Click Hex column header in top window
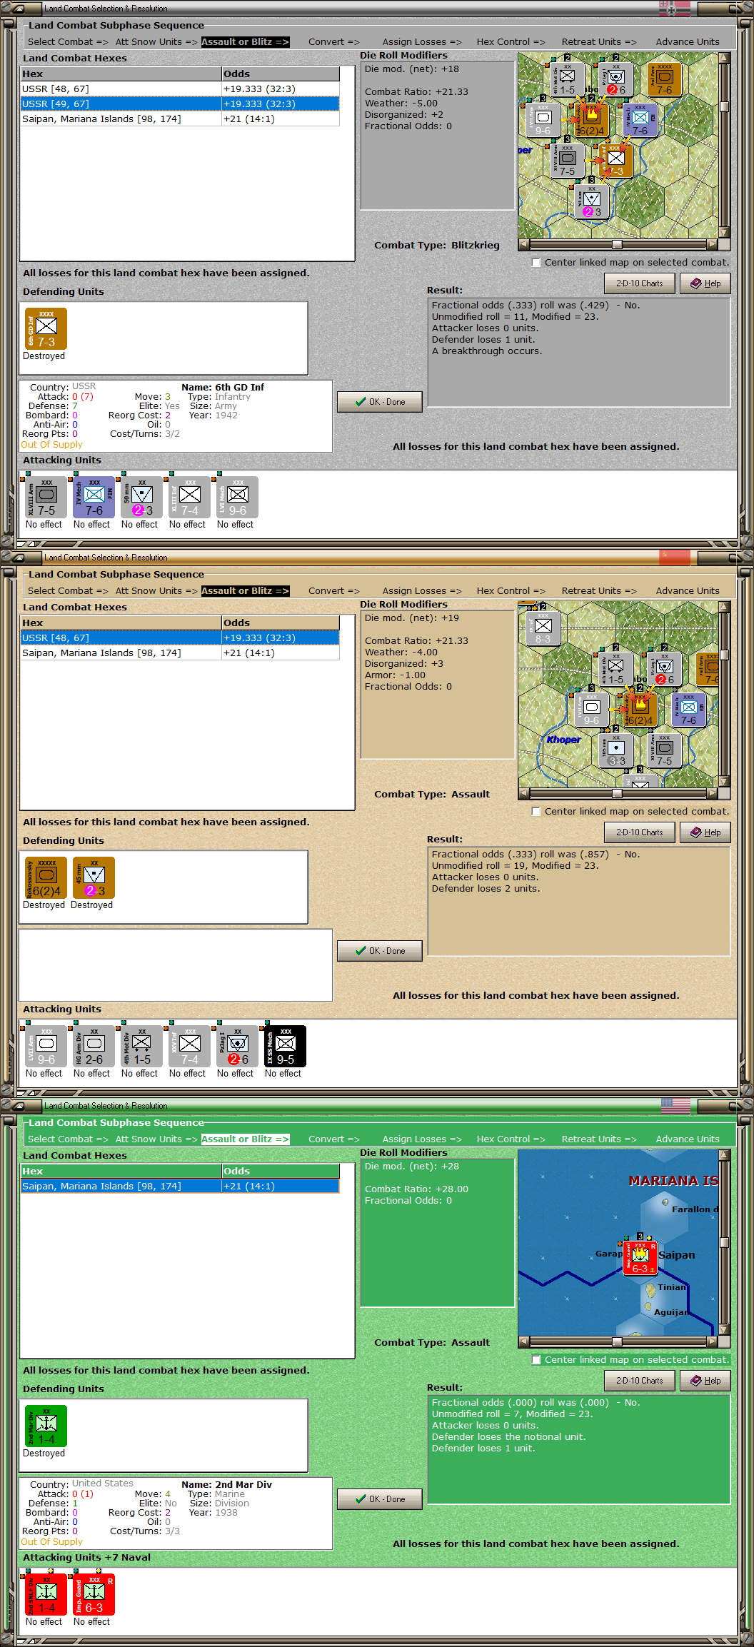 pos(121,74)
